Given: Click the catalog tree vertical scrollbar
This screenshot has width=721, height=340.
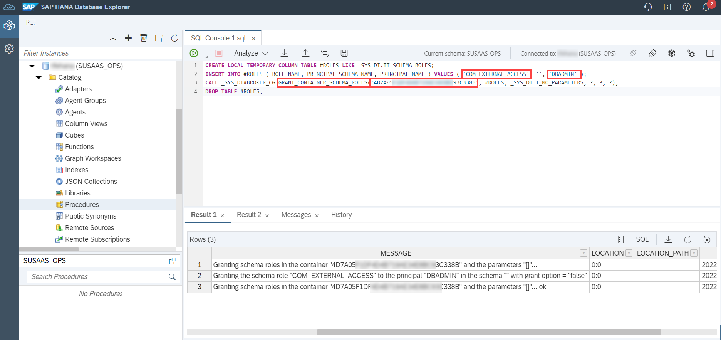Looking at the screenshot, I should point(179,151).
